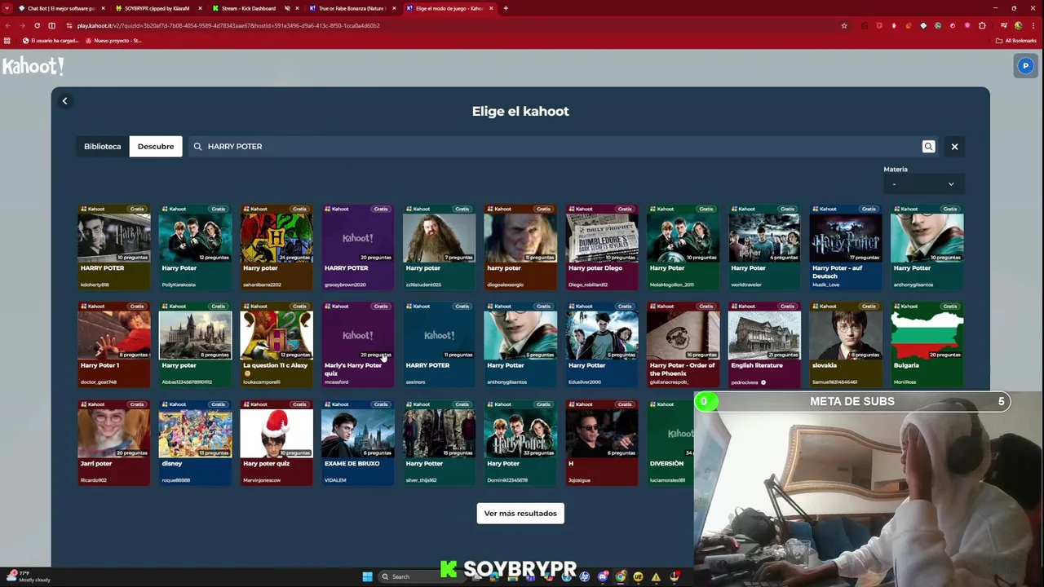Click the Gratis badge on the Bulgaria card
Viewport: 1044px width, 587px height.
pyautogui.click(x=950, y=307)
